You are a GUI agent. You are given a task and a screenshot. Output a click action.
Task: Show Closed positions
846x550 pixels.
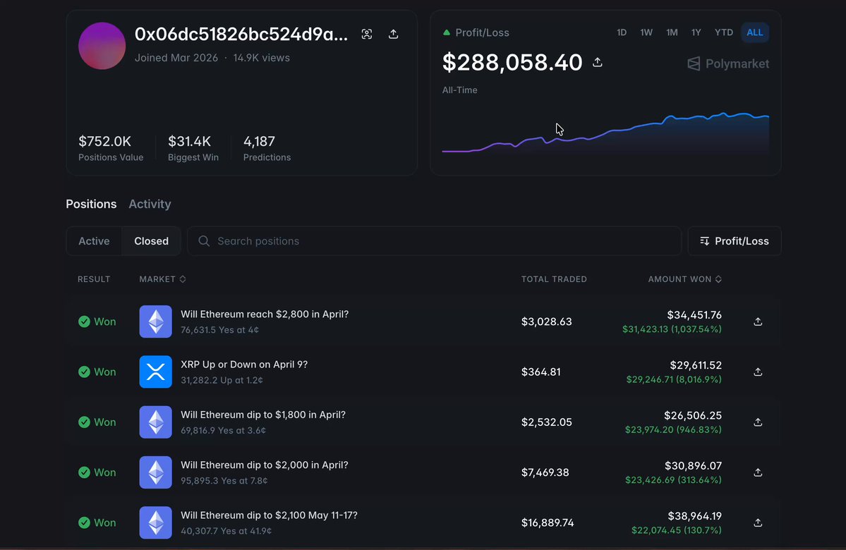pos(151,241)
